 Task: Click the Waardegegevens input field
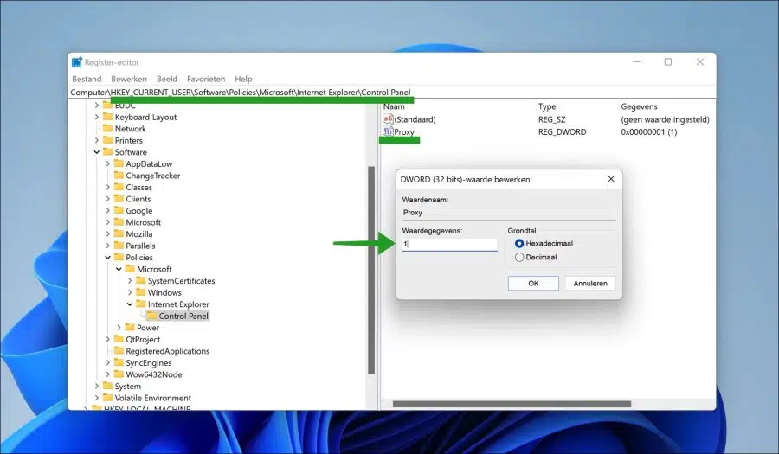449,244
